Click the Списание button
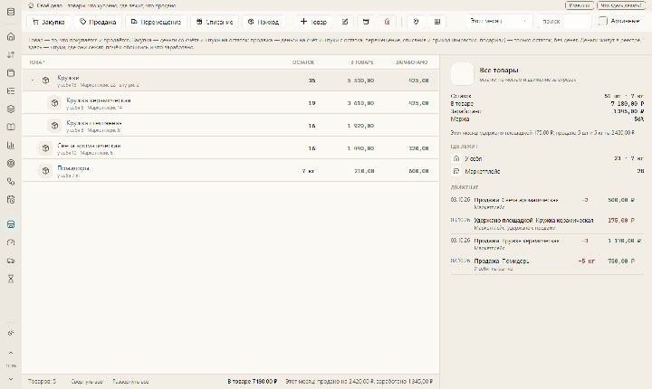The width and height of the screenshot is (652, 389). 215,22
